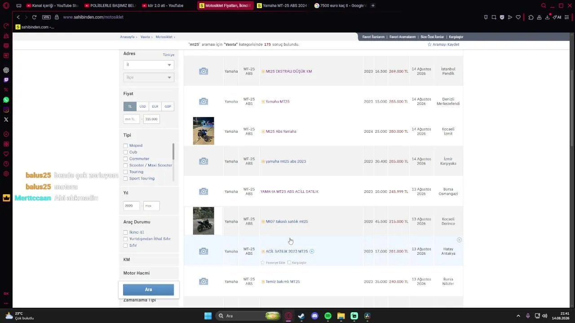This screenshot has width=575, height=323.
Task: Expand the KM filter section
Action: [x=148, y=260]
